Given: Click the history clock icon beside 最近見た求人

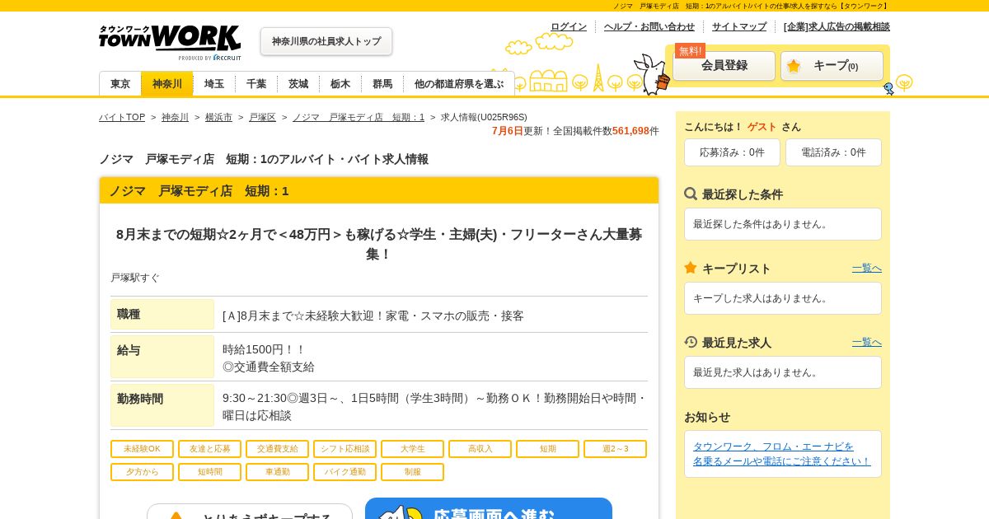Looking at the screenshot, I should (691, 341).
